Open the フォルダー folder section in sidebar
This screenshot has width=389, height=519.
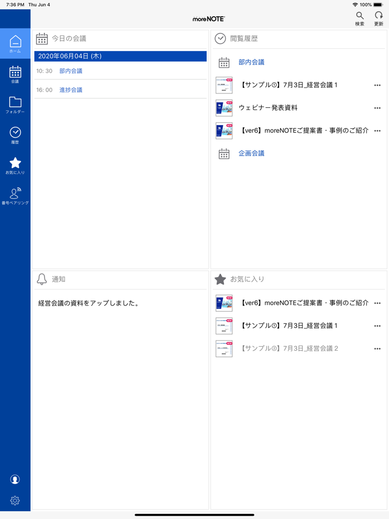pos(15,104)
